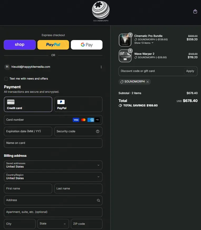Click the Mastercard logo

pos(83,120)
